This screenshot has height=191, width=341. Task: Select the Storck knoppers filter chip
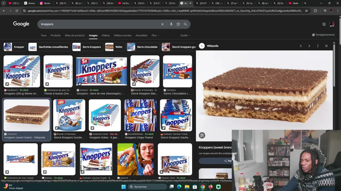179,47
